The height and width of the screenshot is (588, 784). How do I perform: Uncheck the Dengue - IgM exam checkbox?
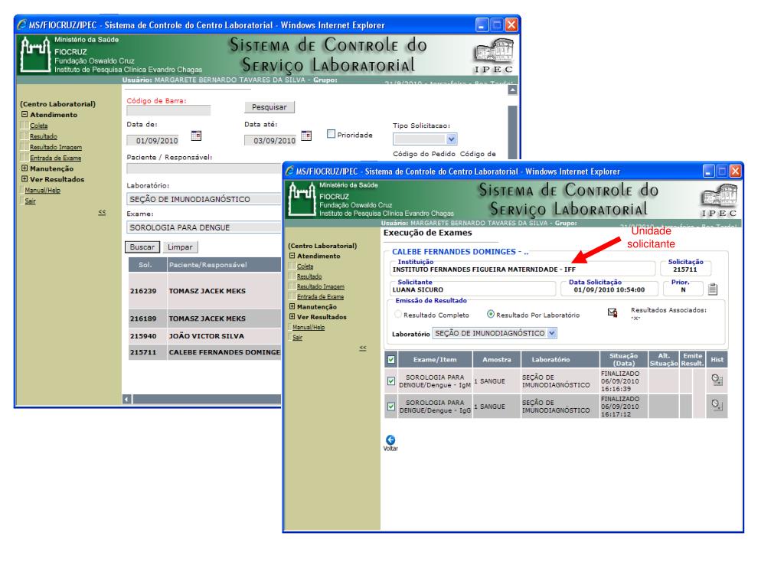[392, 381]
